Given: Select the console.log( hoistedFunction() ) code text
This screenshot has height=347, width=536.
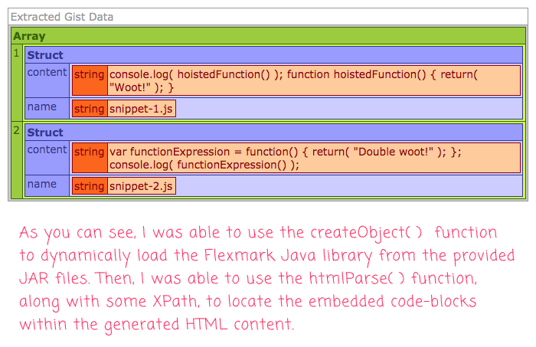Looking at the screenshot, I should coord(314,80).
